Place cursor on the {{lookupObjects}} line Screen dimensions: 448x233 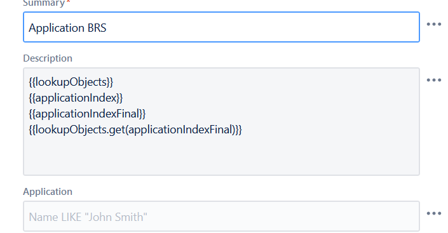(71, 82)
